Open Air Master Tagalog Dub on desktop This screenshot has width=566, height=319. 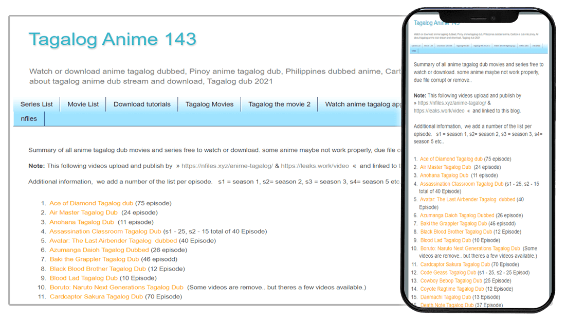coord(83,212)
